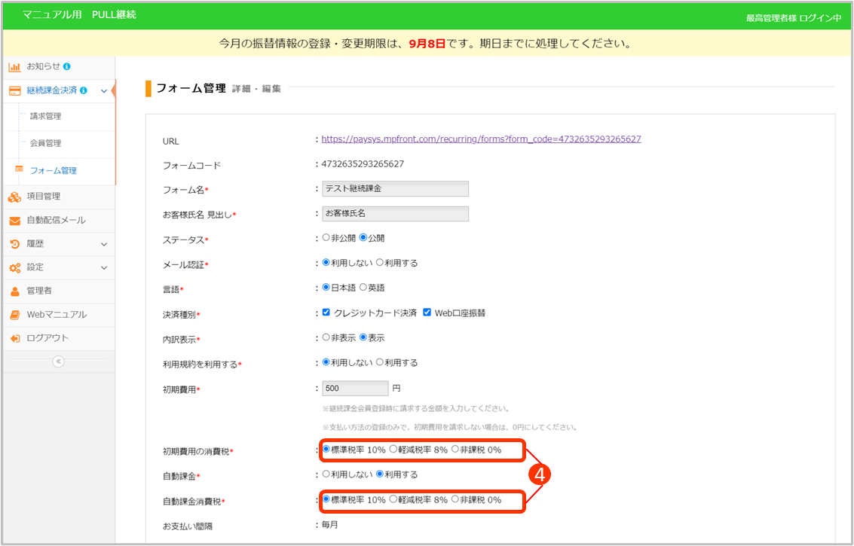The height and width of the screenshot is (546, 854).
Task: Select 英語 language radio button
Action: tap(363, 288)
